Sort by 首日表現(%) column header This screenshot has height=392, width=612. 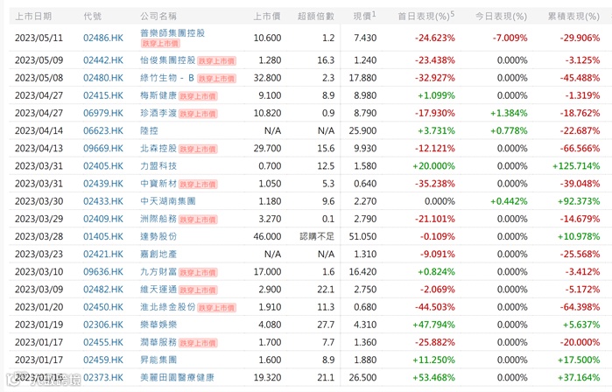[x=426, y=16]
